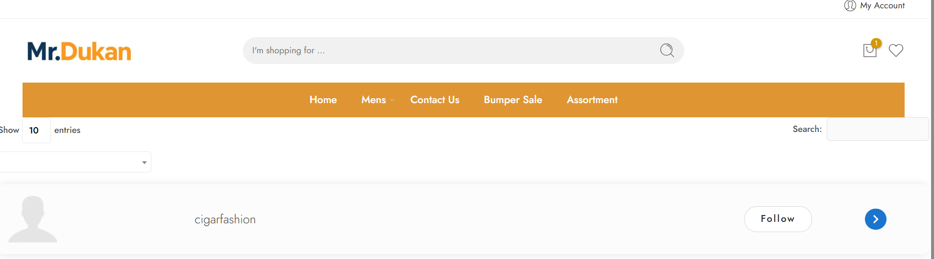Image resolution: width=934 pixels, height=259 pixels.
Task: Open the cigarfashion store name
Action: (x=225, y=219)
